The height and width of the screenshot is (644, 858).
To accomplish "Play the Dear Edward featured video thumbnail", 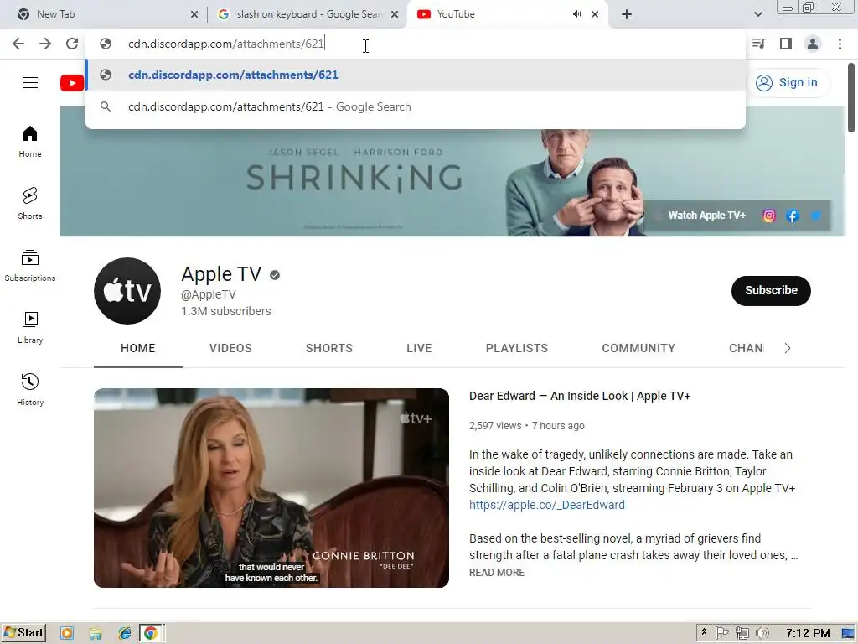I will (271, 488).
